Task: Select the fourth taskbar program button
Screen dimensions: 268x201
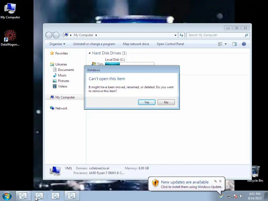Action: click(x=72, y=196)
